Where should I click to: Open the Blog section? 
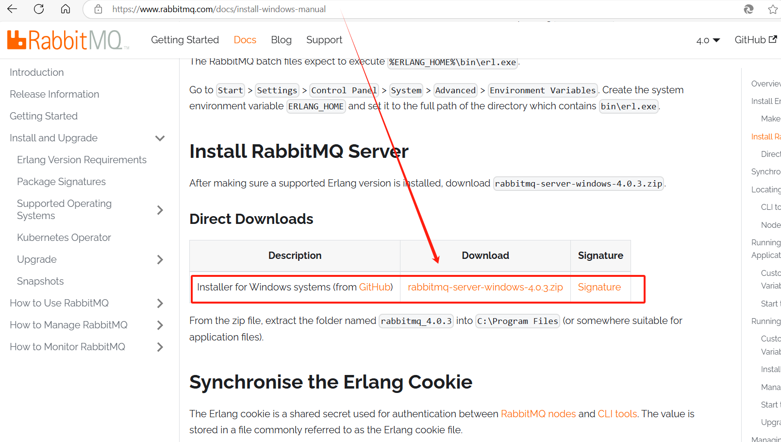[x=281, y=40]
